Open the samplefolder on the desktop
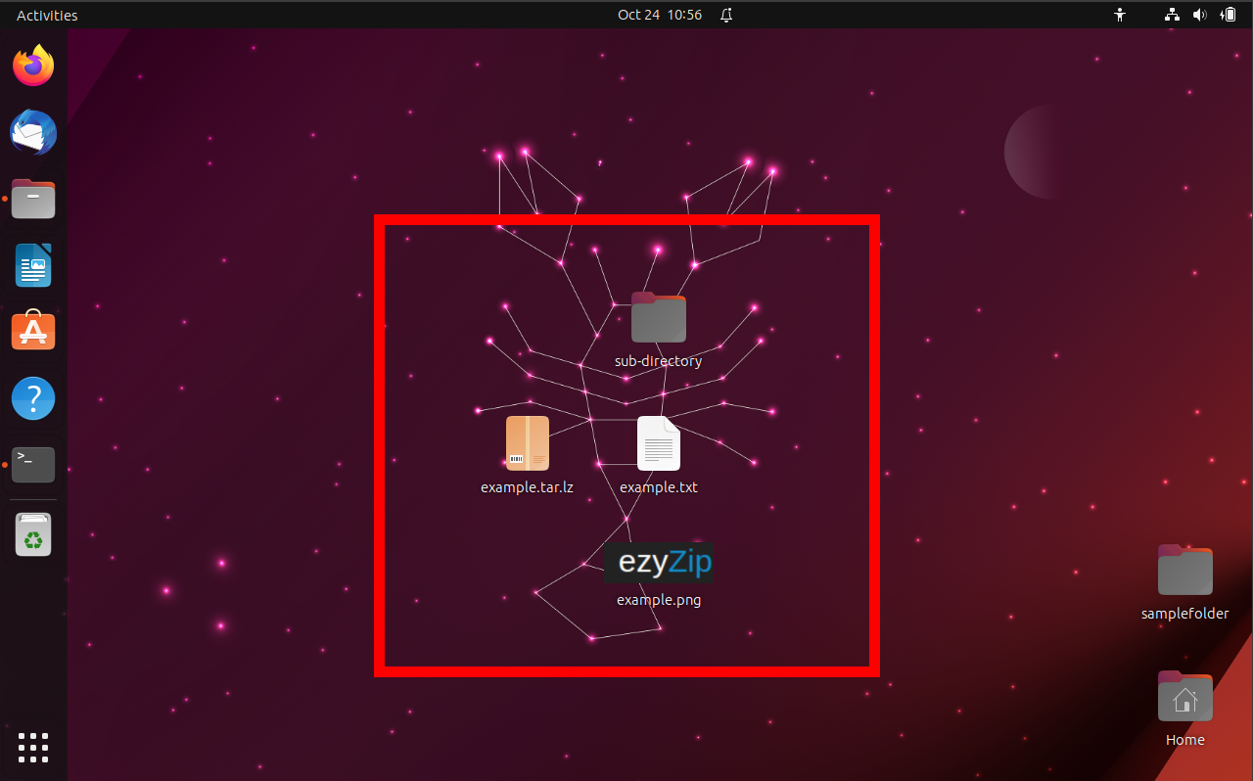Image resolution: width=1253 pixels, height=781 pixels. coord(1184,569)
